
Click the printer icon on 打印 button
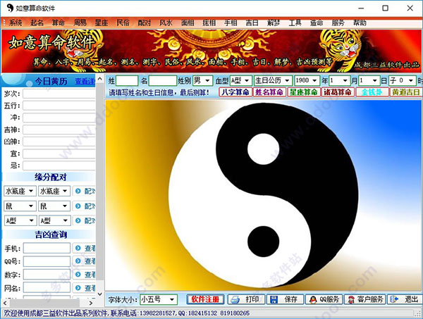235,299
